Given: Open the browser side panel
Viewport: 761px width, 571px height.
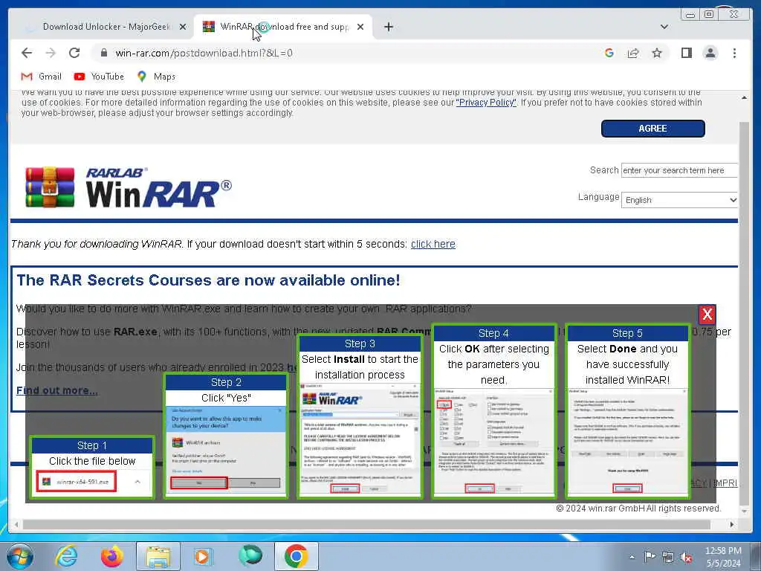Looking at the screenshot, I should coord(686,53).
